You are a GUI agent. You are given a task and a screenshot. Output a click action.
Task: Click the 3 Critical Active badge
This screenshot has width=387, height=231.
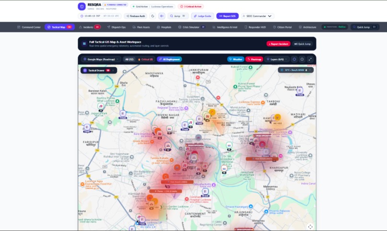191,6
